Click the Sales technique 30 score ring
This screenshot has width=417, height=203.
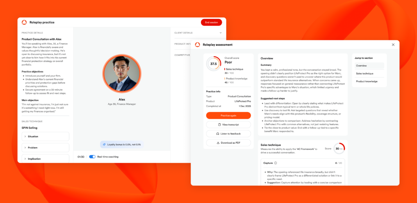pos(339,148)
